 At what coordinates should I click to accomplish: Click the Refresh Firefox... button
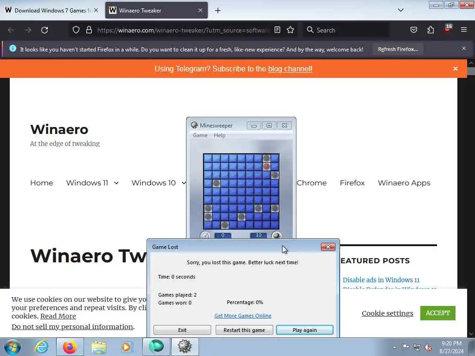pyautogui.click(x=398, y=49)
